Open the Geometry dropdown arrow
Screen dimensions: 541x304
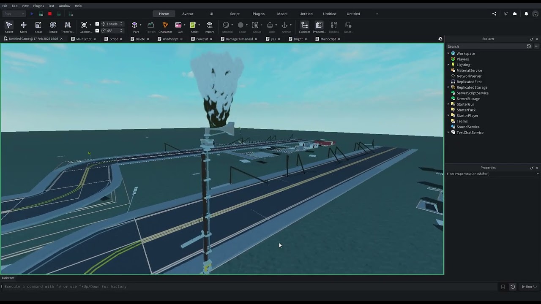tap(90, 25)
